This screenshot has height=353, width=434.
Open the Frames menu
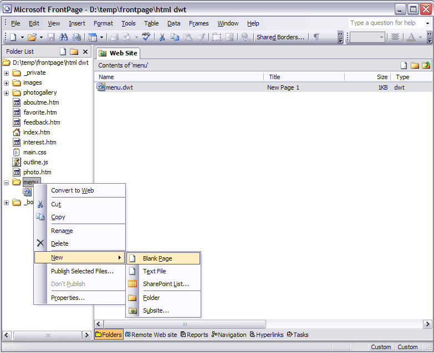click(x=199, y=23)
